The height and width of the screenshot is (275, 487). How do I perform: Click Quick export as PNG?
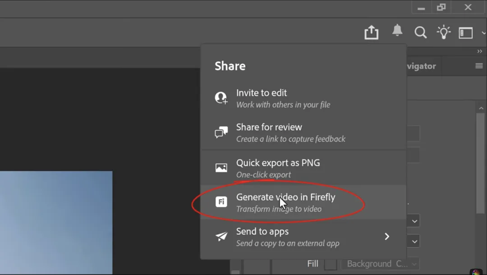tap(278, 163)
